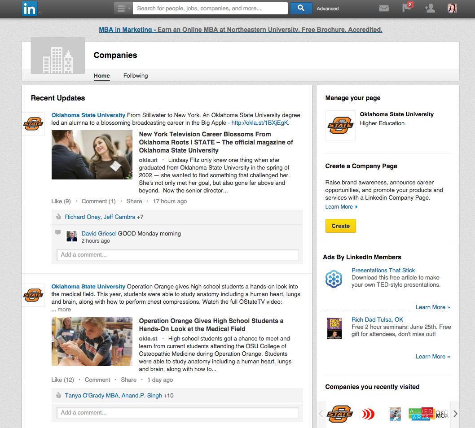Viewport: 475px width, 428px height.
Task: Open David Griesel's profile name link
Action: [99, 234]
